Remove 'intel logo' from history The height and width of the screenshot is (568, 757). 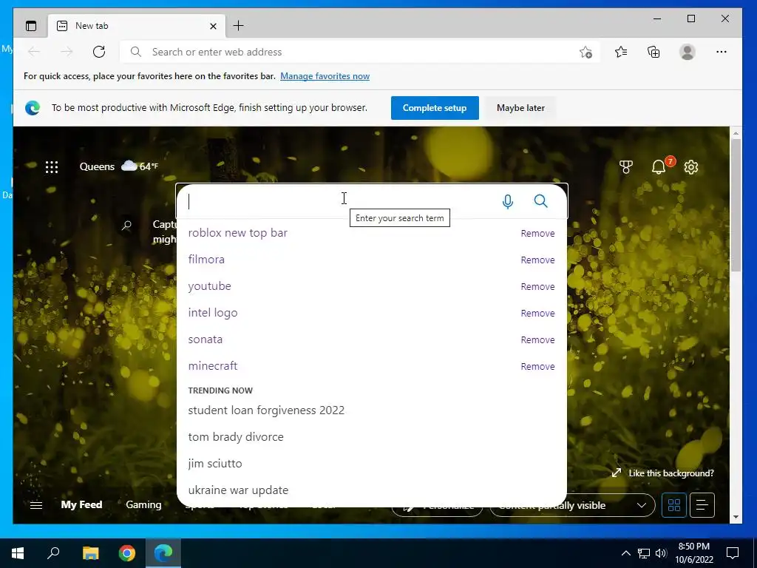click(537, 313)
